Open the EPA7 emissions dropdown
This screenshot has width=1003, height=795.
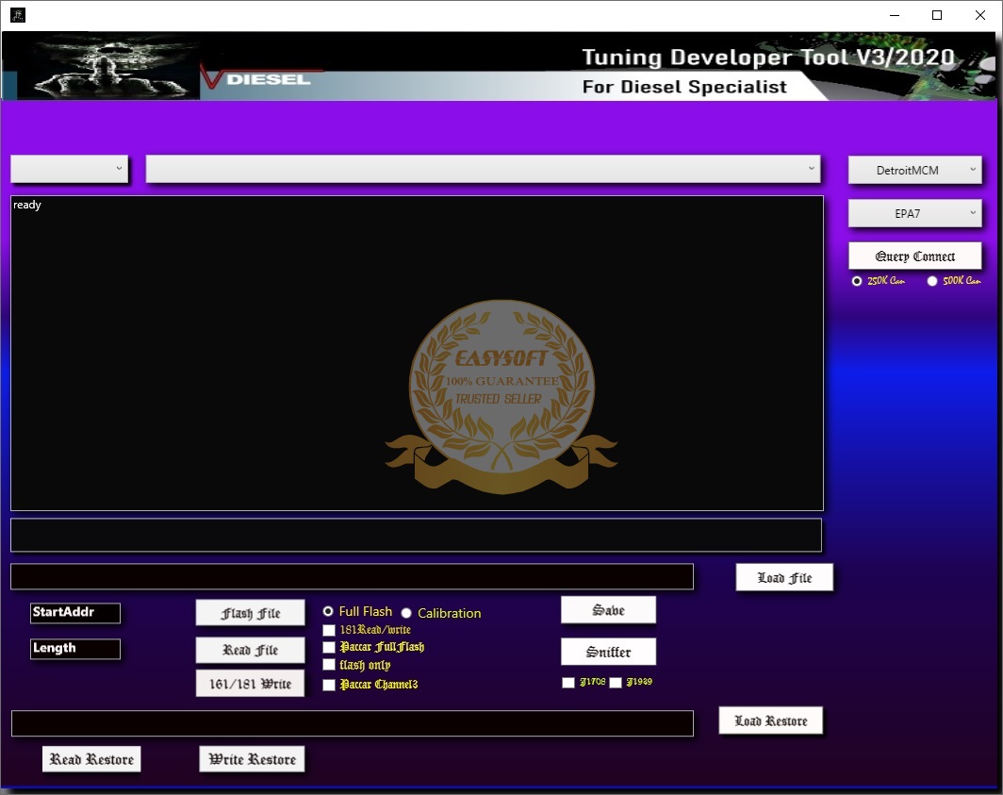tap(914, 214)
